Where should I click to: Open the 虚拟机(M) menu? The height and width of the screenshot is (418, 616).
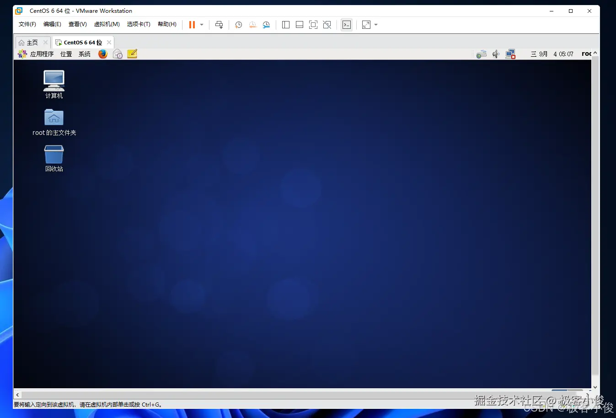click(107, 24)
